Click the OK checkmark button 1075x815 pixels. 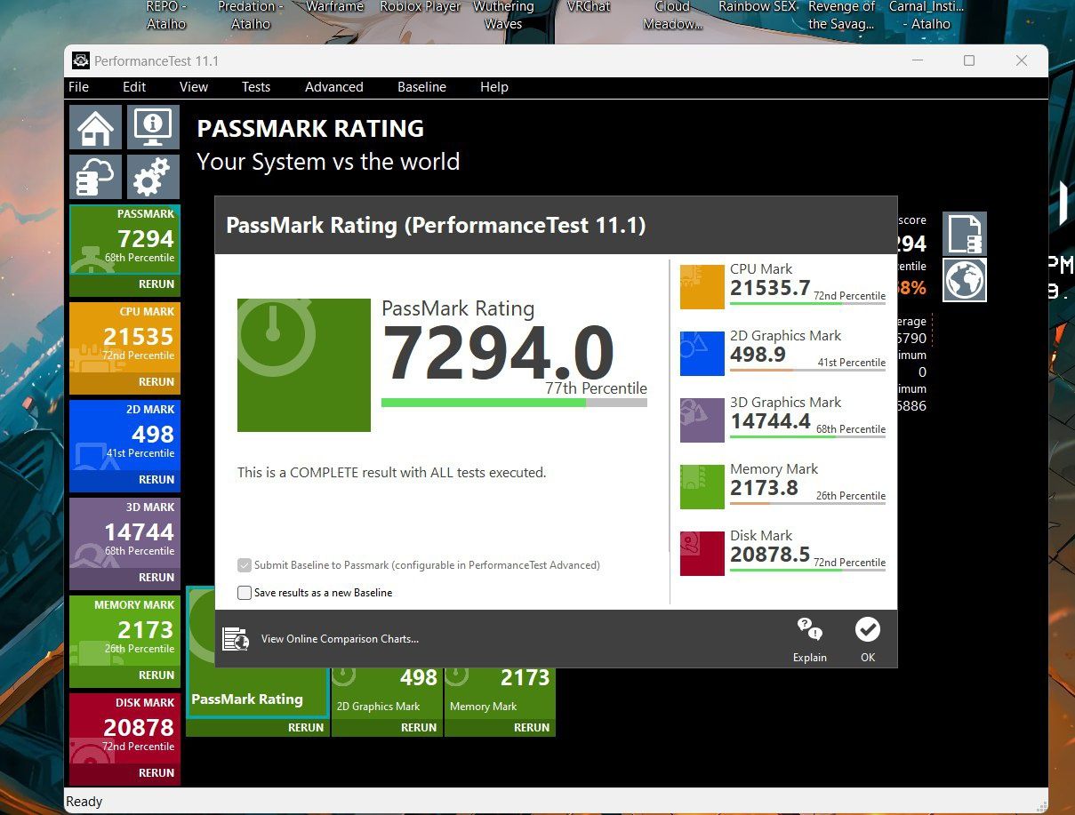(x=868, y=630)
